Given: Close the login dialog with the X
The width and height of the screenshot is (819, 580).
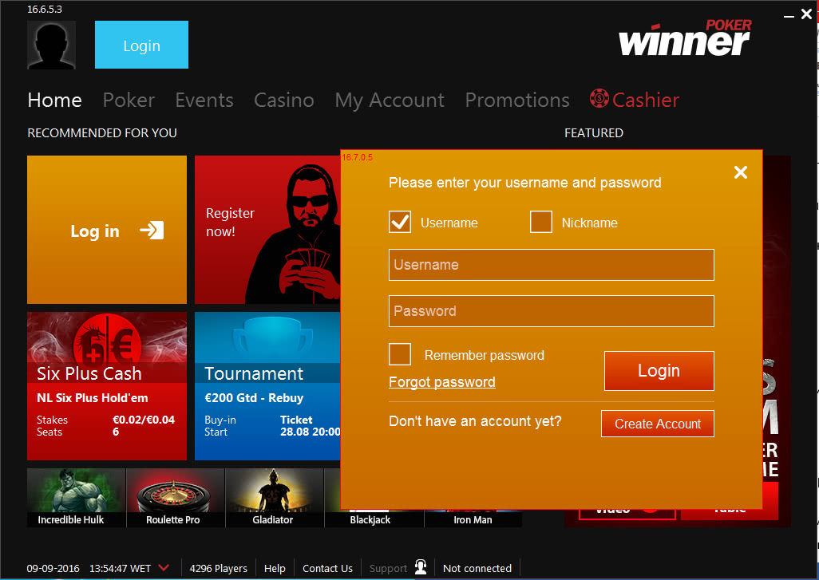Looking at the screenshot, I should coord(741,172).
